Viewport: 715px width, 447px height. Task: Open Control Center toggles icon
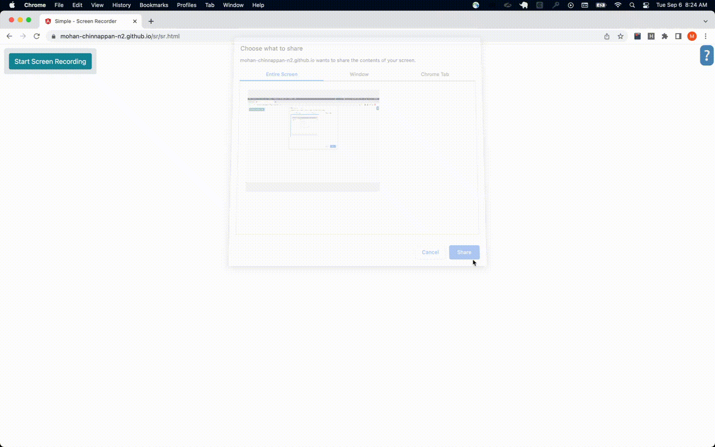(x=646, y=5)
